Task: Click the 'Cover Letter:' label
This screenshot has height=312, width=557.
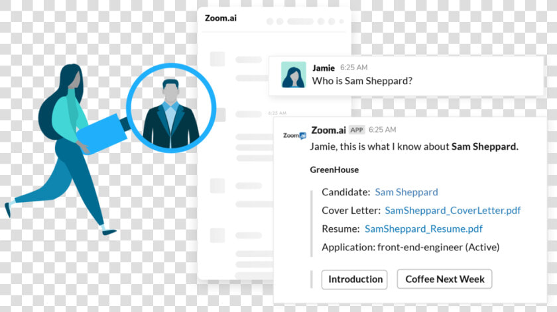Action: click(351, 211)
